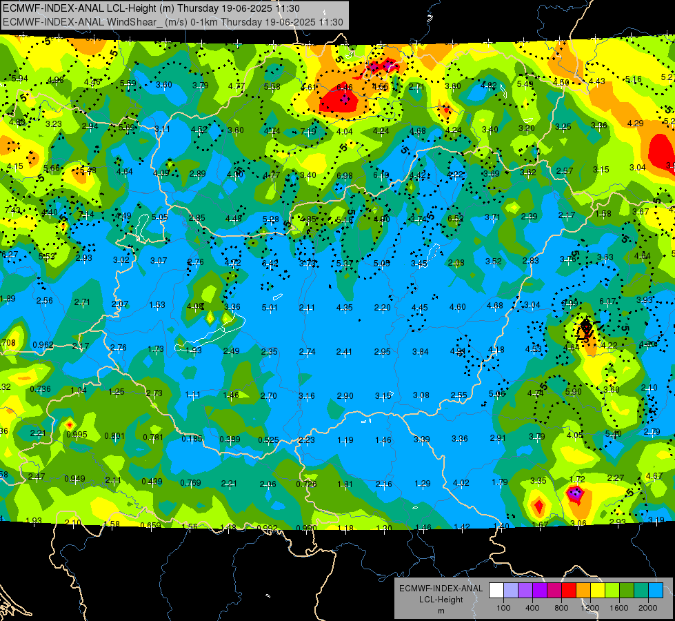
Task: Click the wind shear value 5.94
Action: [x=20, y=79]
